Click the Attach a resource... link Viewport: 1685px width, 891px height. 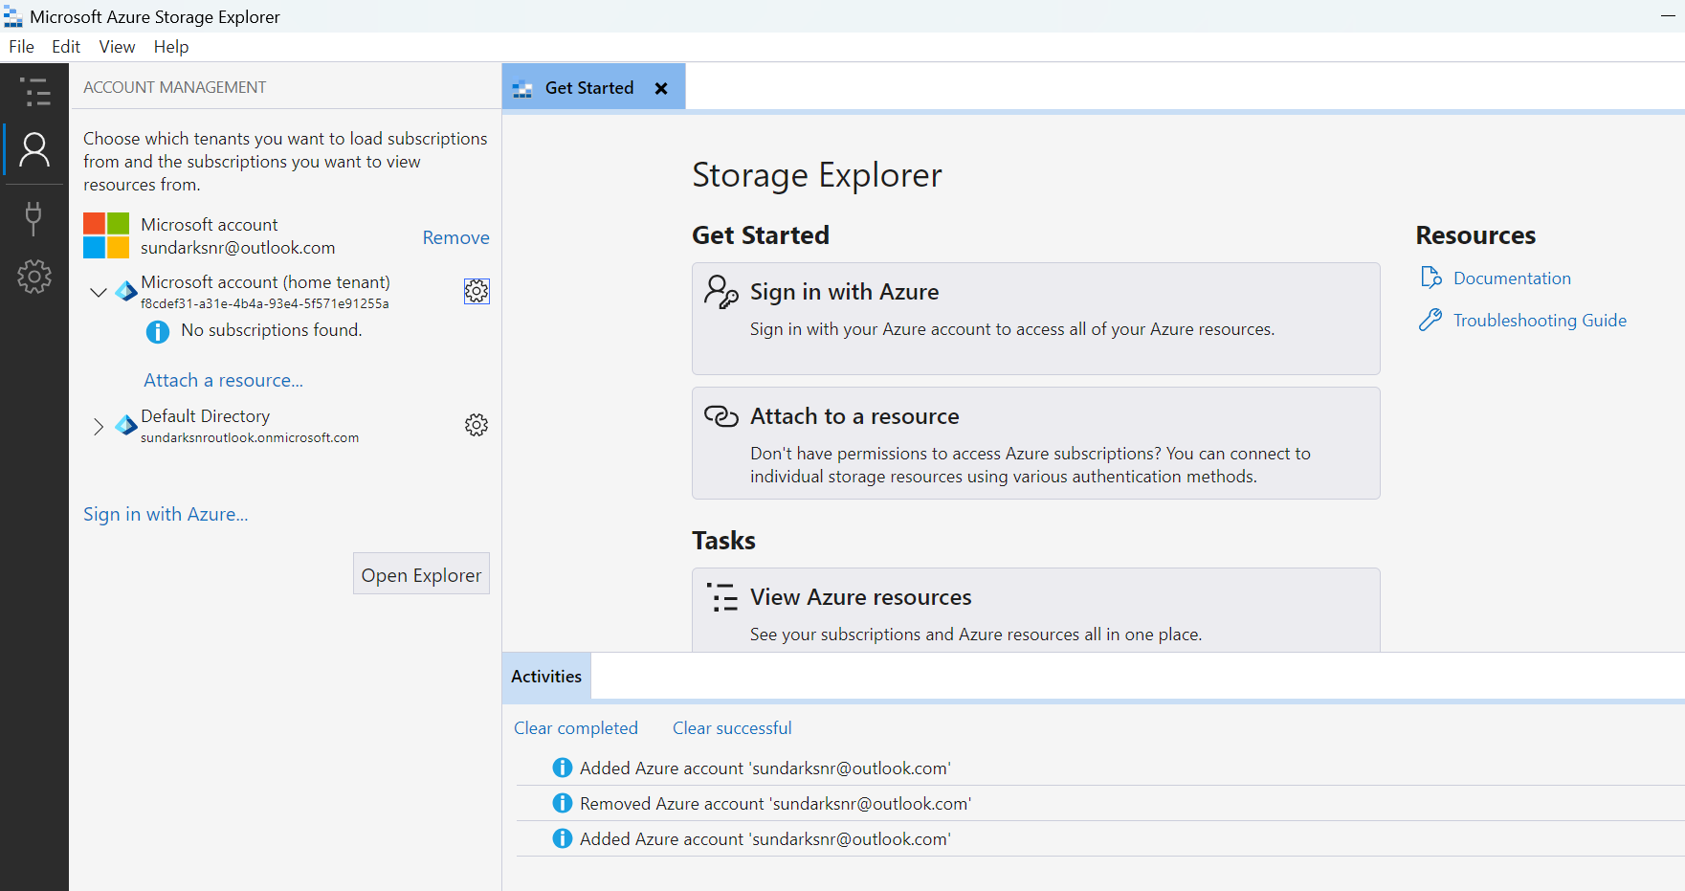223,380
